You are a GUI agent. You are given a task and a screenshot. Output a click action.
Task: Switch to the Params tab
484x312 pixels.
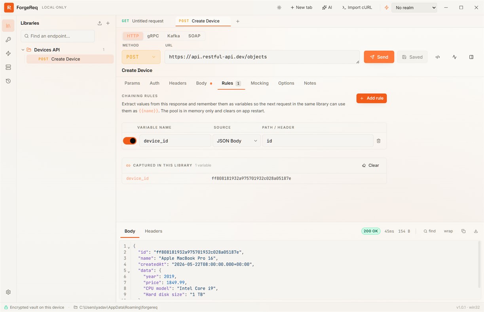(x=132, y=83)
